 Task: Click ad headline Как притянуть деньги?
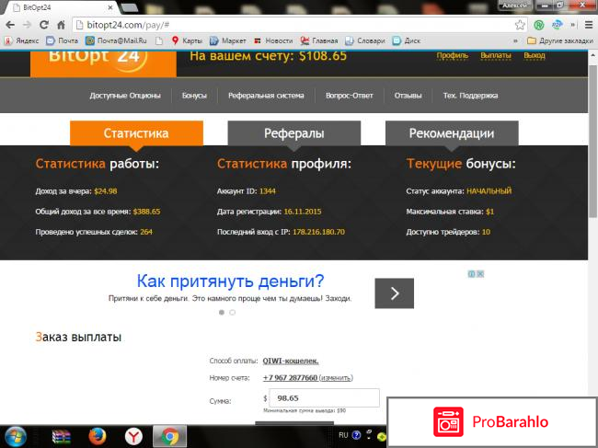[x=230, y=281]
